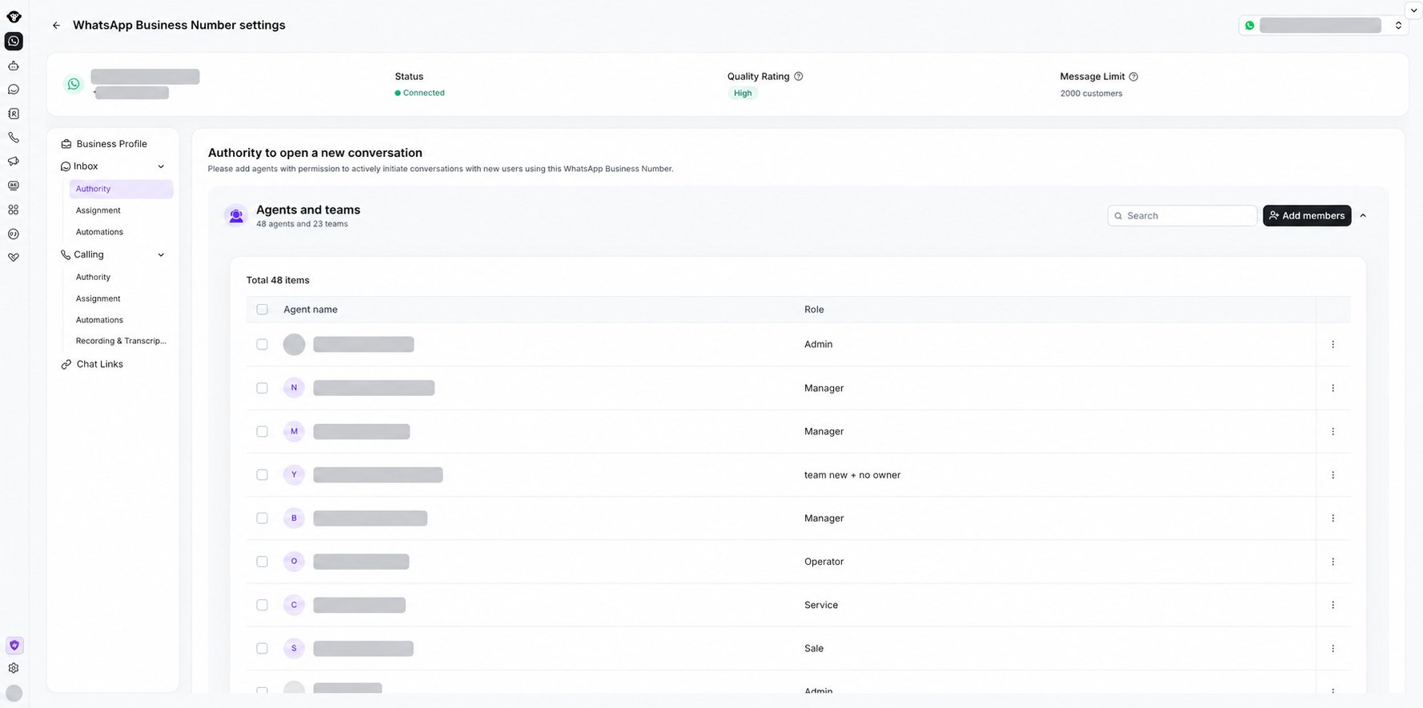The width and height of the screenshot is (1423, 708).
Task: Collapse the Inbox section chevron
Action: coord(161,166)
